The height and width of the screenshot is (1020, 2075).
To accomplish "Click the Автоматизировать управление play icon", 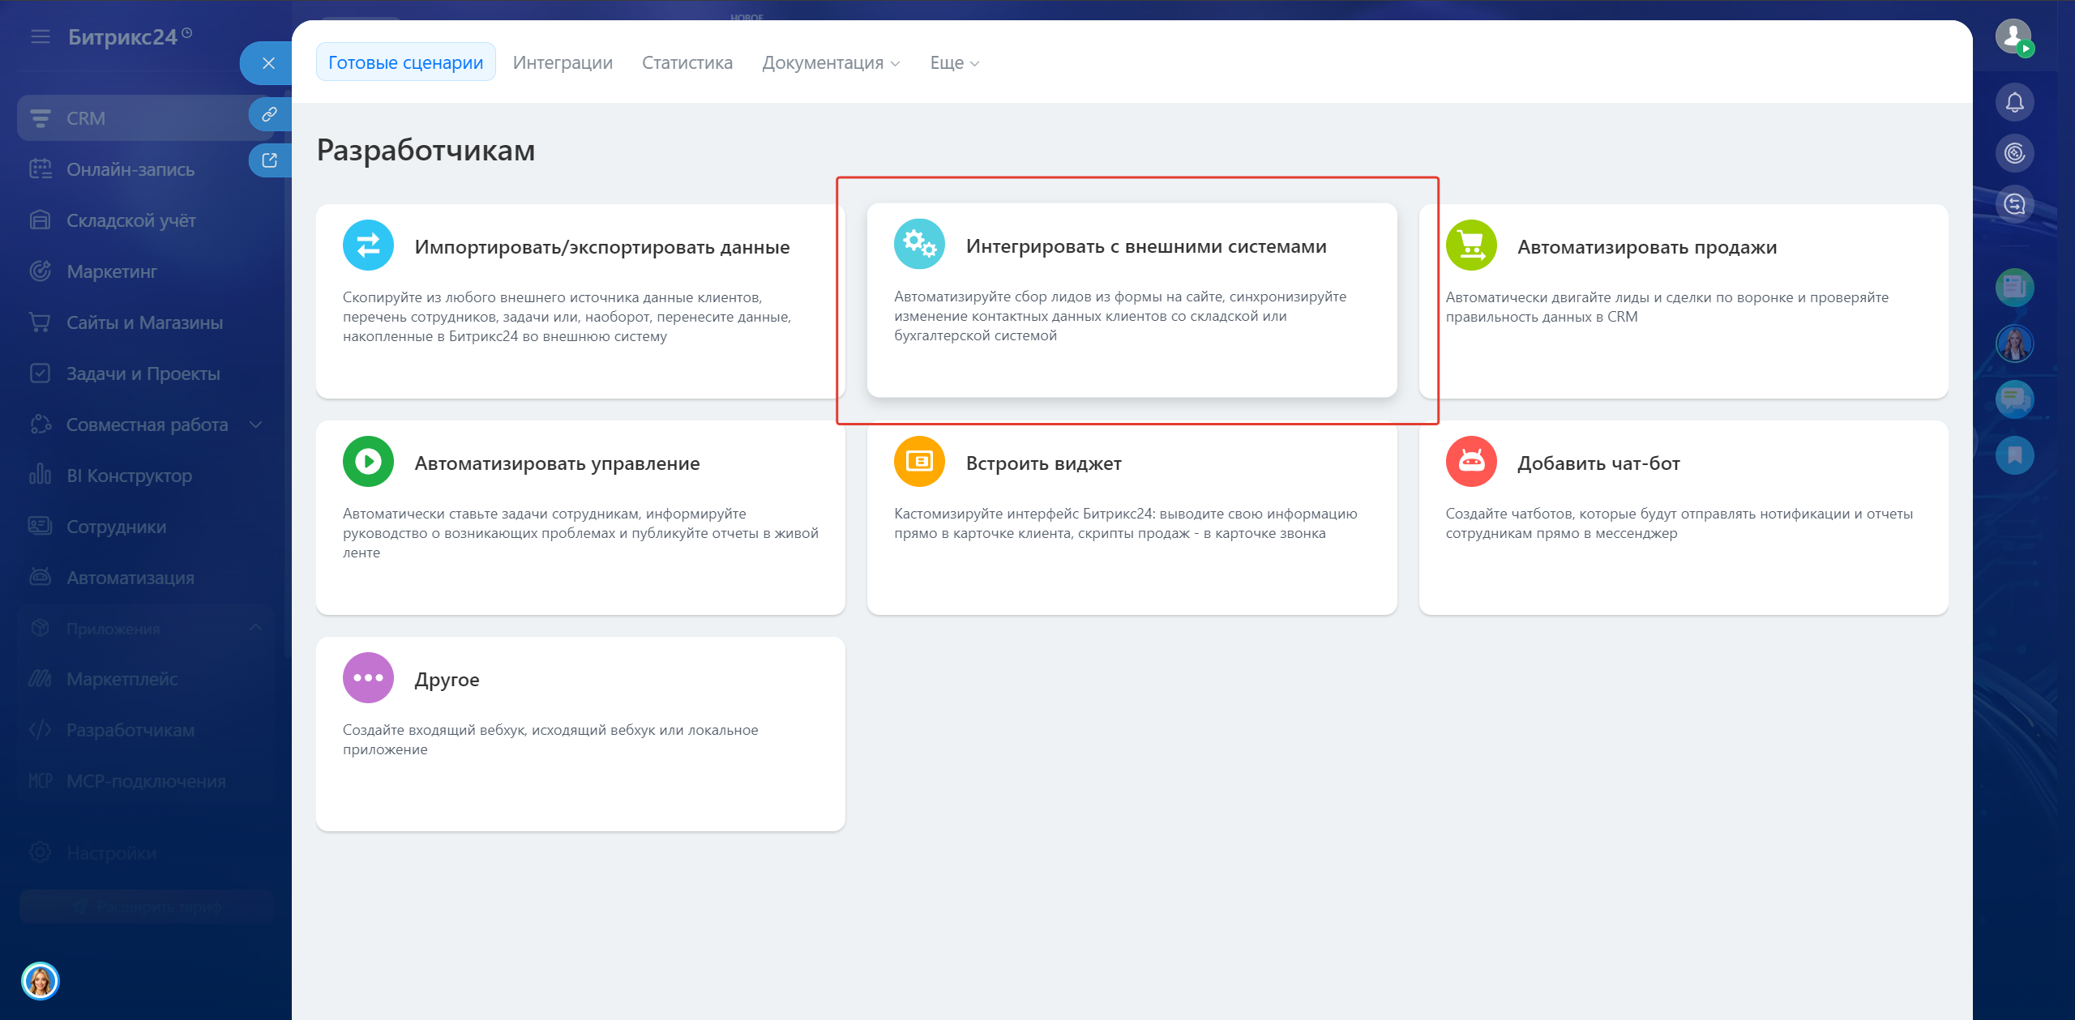I will point(368,461).
